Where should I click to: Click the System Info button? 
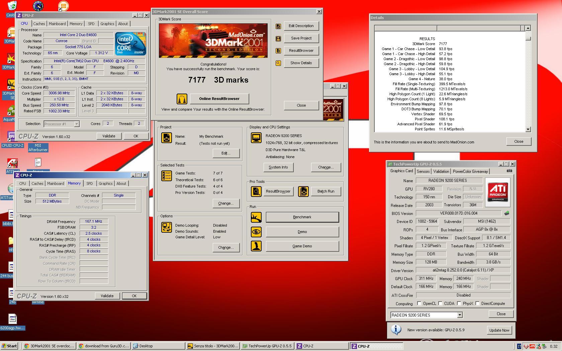pyautogui.click(x=278, y=167)
